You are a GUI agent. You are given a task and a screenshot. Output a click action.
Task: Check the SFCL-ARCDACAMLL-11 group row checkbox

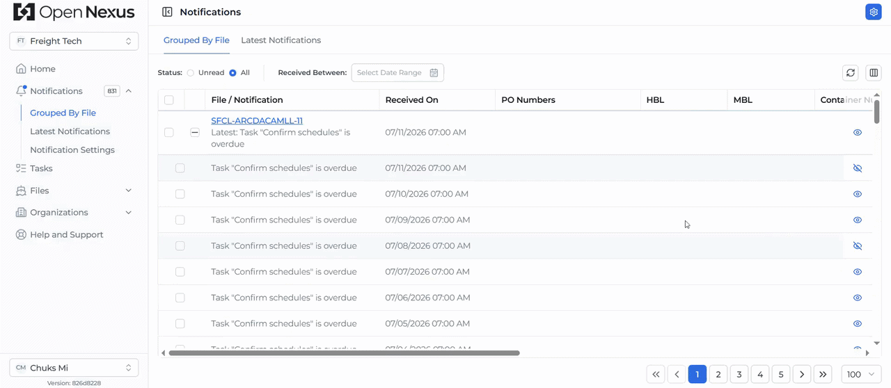169,132
